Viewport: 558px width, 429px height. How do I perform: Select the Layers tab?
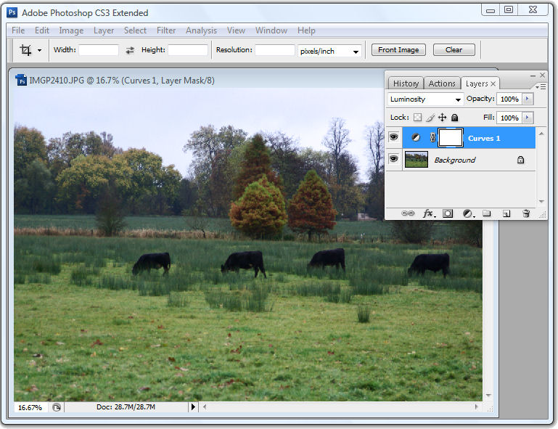[477, 83]
